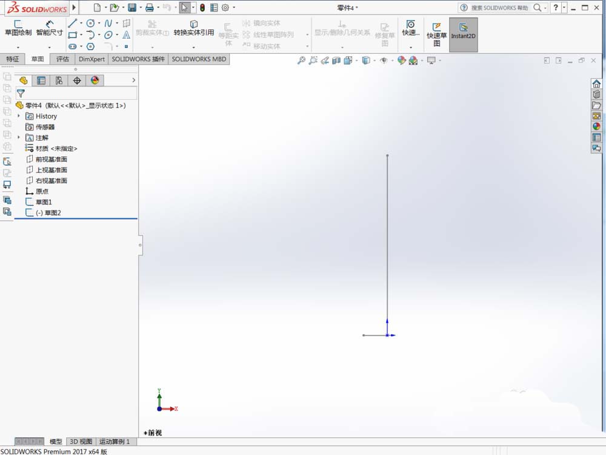Open the SOLIDWORKS Resources home icon
Image resolution: width=606 pixels, height=455 pixels.
(x=596, y=83)
